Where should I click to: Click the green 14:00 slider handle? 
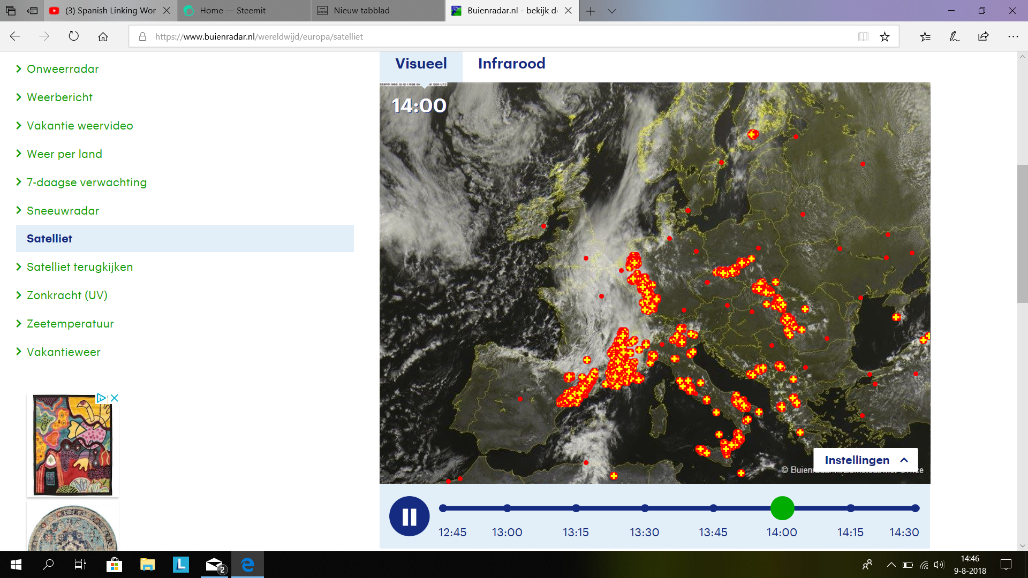[x=782, y=508]
